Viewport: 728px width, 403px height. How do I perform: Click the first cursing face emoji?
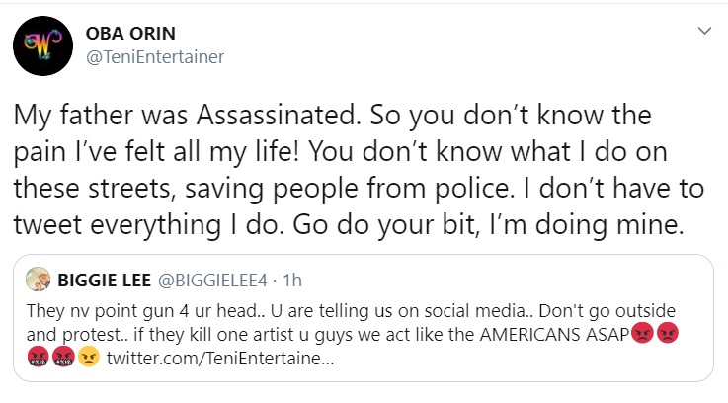tap(38, 355)
